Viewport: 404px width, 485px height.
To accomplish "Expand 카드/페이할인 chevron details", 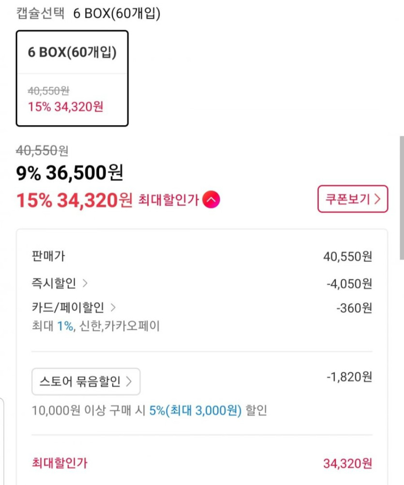I will point(113,307).
